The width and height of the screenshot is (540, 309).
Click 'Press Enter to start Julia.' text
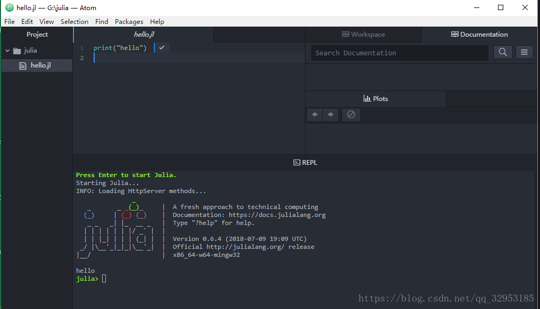click(x=126, y=175)
